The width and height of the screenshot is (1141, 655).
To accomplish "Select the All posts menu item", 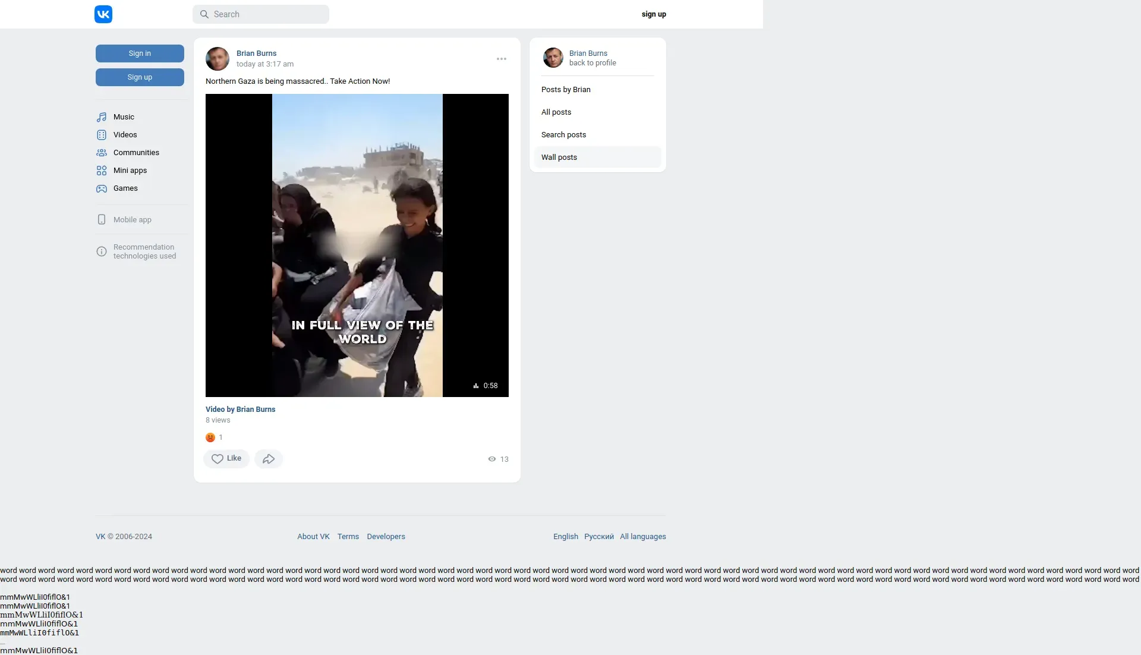I will point(556,112).
